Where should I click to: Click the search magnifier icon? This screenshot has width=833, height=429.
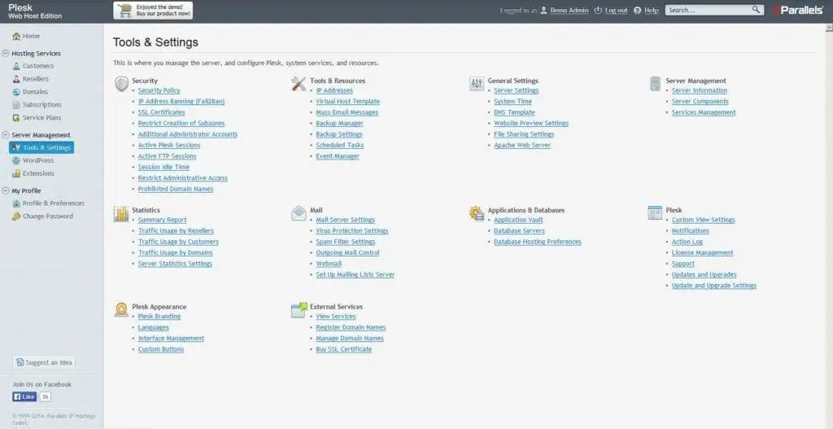click(x=756, y=10)
